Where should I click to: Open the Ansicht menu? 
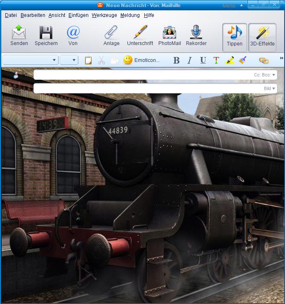(57, 15)
